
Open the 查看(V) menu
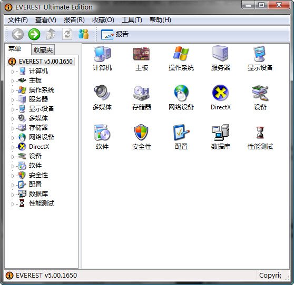coord(46,20)
